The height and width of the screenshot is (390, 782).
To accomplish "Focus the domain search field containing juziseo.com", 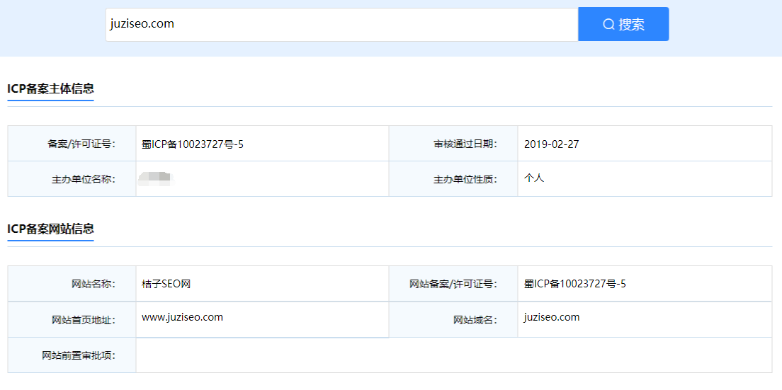I will pos(341,25).
